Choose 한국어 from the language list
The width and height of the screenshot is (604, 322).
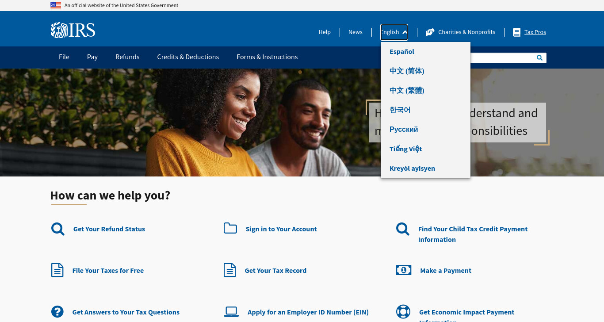coord(400,110)
